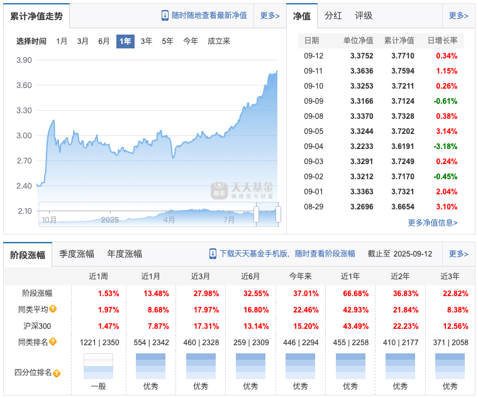Switch to the 季度涨幅 tab
The width and height of the screenshot is (478, 398).
pos(77,254)
